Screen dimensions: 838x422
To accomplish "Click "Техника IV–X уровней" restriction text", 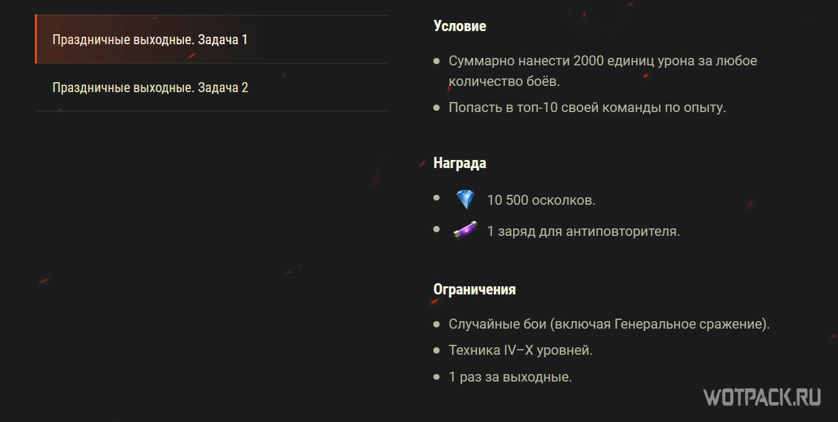I will point(521,350).
